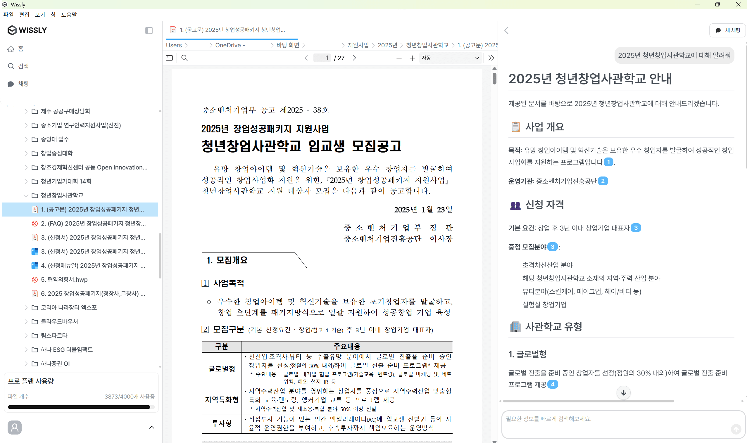Collapse the left sidebar panel icon
The width and height of the screenshot is (747, 443).
tap(149, 30)
